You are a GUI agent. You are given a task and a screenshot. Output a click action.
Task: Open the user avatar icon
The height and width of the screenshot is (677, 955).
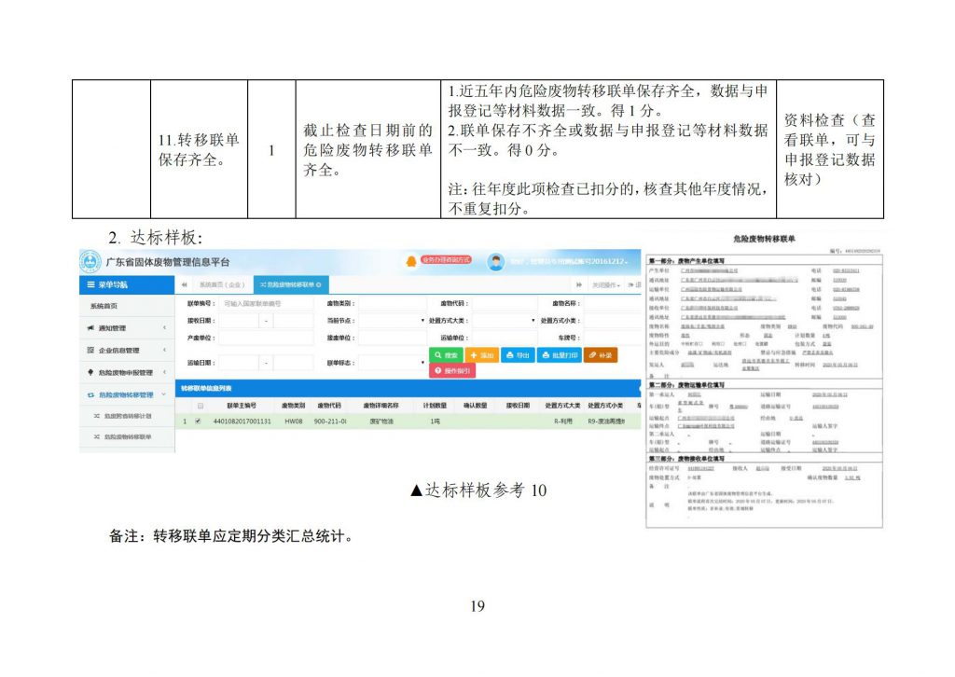(x=496, y=262)
